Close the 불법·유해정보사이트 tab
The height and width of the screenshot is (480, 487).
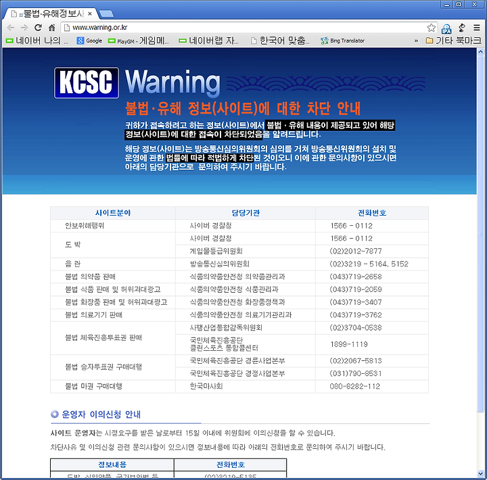(x=90, y=14)
